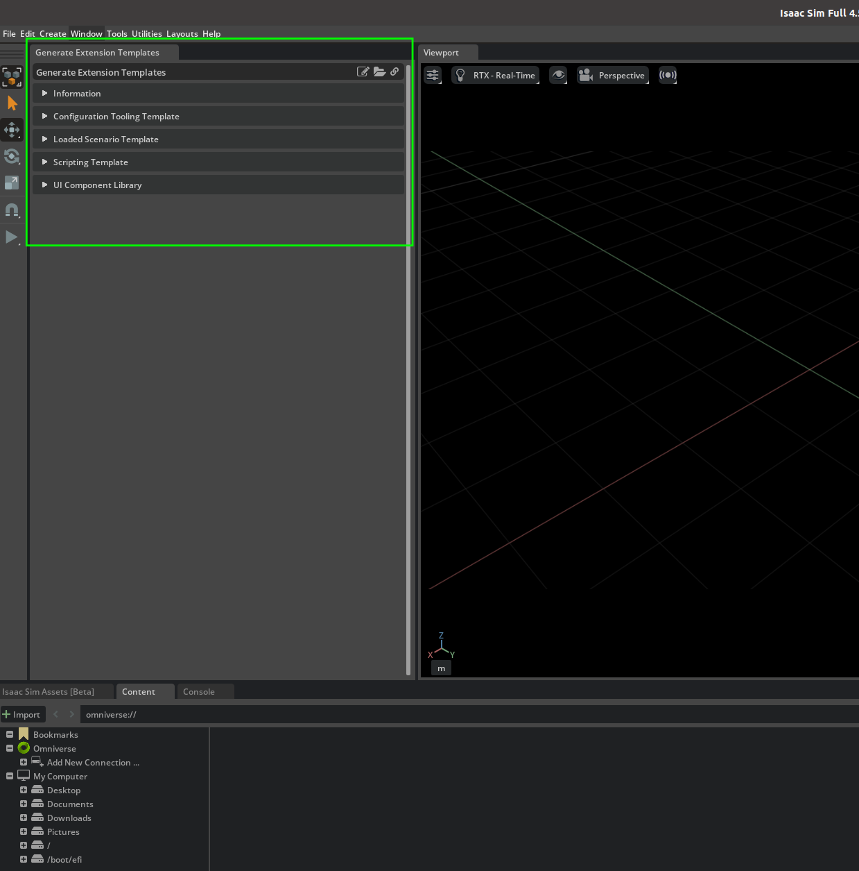This screenshot has height=871, width=859.
Task: Open the Edit menu
Action: [x=28, y=33]
